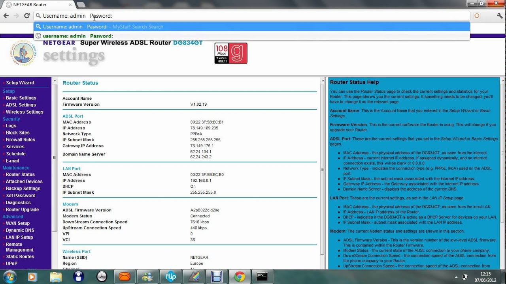Open Block Sites page

18,133
